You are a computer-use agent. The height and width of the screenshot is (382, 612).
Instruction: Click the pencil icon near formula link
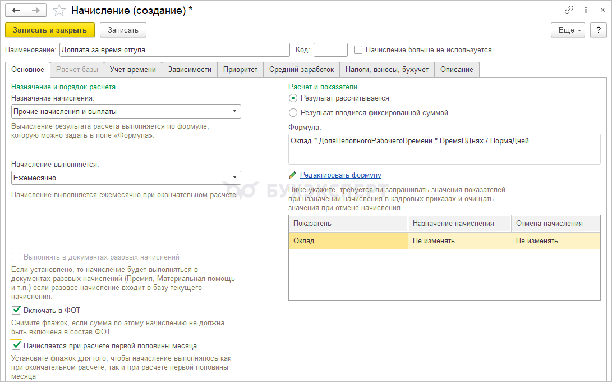pyautogui.click(x=292, y=175)
